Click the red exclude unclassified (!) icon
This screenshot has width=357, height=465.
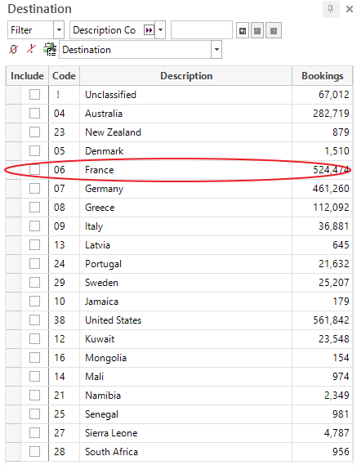pyautogui.click(x=31, y=49)
